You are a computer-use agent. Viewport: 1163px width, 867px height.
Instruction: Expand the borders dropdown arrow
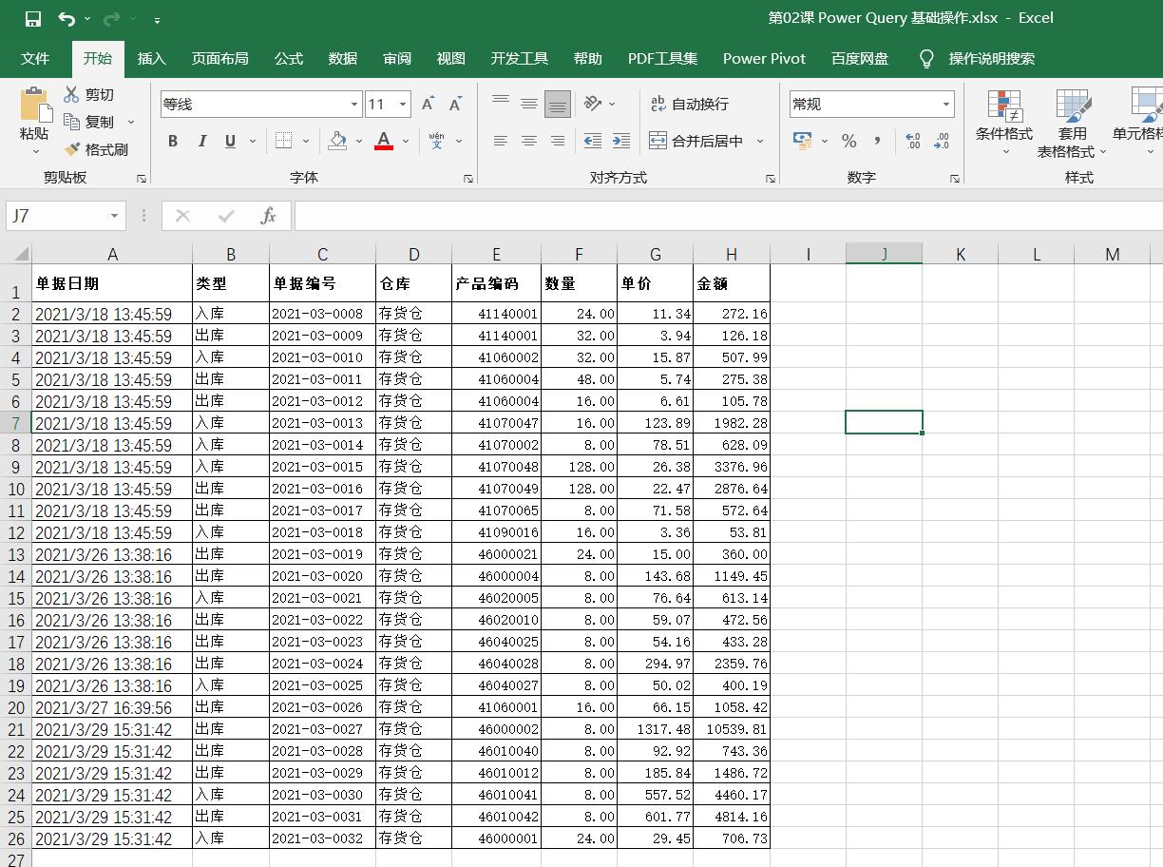tap(305, 141)
